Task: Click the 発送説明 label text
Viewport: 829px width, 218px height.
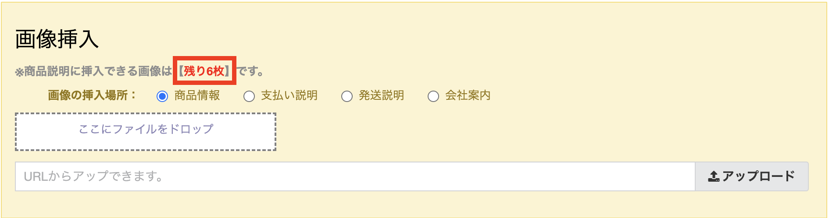Action: 381,95
